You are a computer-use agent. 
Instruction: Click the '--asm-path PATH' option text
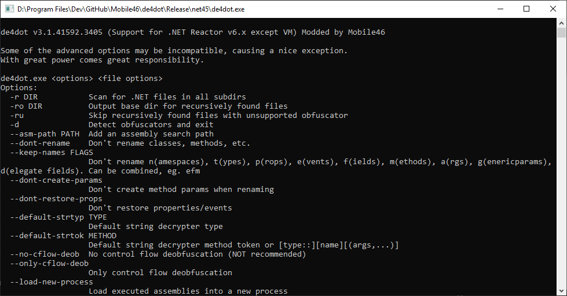pos(45,134)
